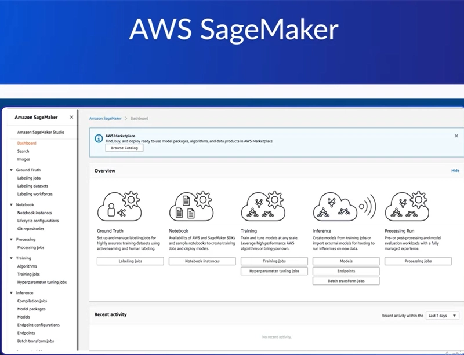Open Processing jobs in the sidebar
Viewport: 464px width, 355px height.
(31, 247)
